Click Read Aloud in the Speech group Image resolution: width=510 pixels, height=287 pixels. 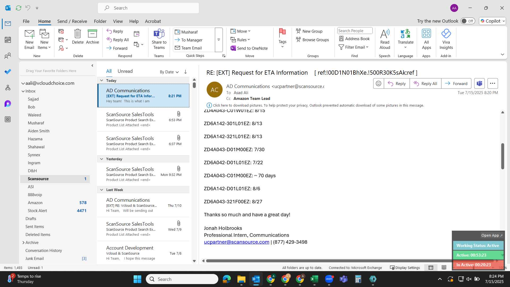(x=385, y=39)
